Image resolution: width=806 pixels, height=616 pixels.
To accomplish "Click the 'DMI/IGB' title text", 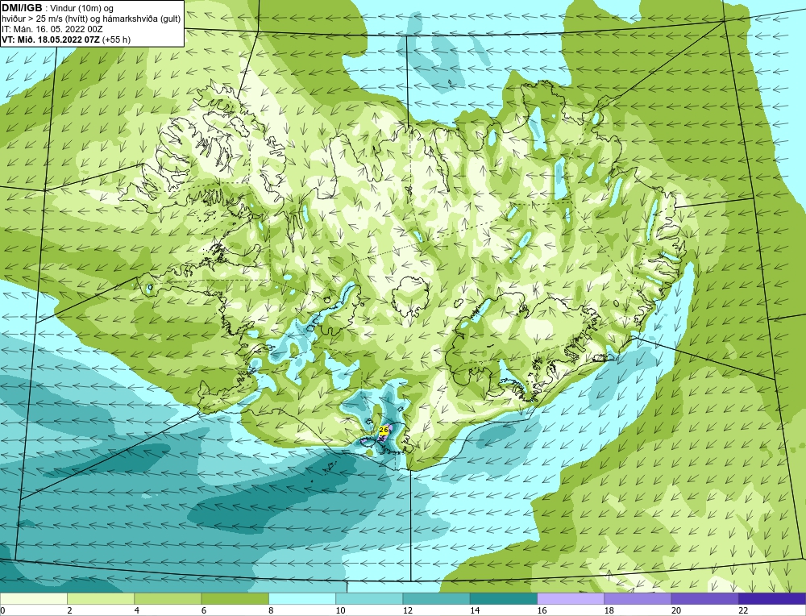I will coord(22,7).
